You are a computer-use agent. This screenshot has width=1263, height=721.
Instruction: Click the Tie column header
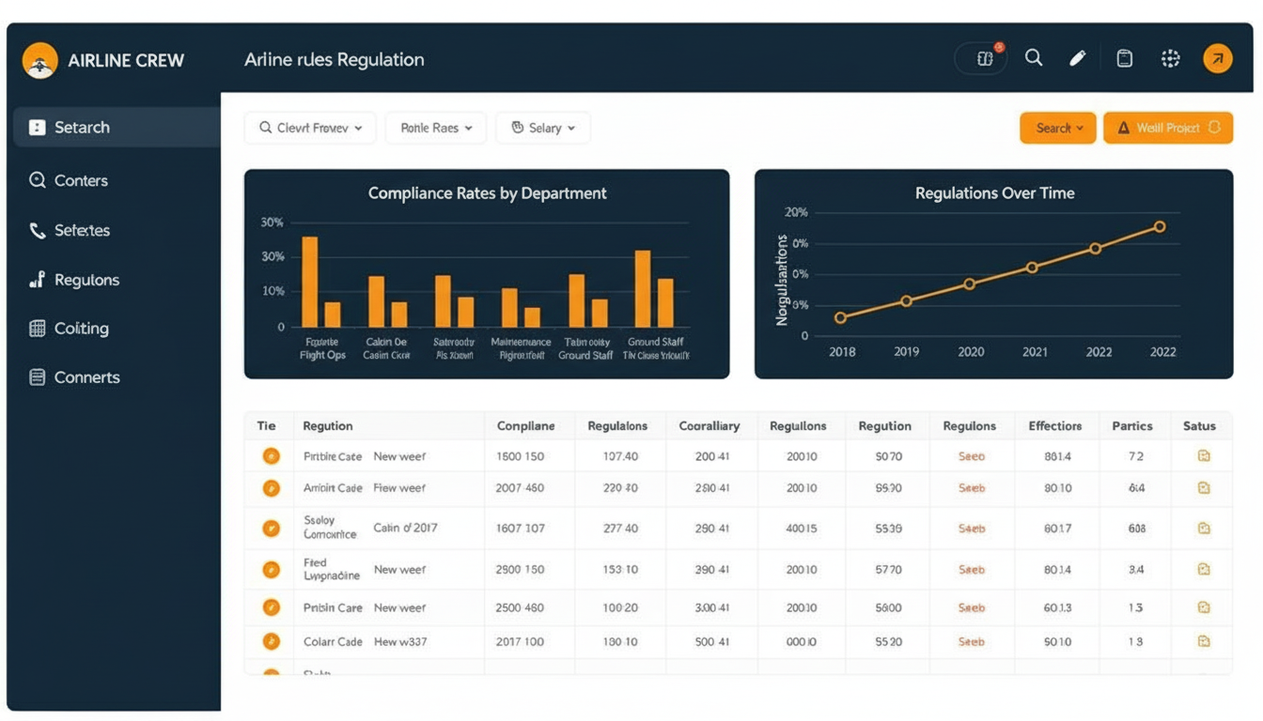coord(266,426)
